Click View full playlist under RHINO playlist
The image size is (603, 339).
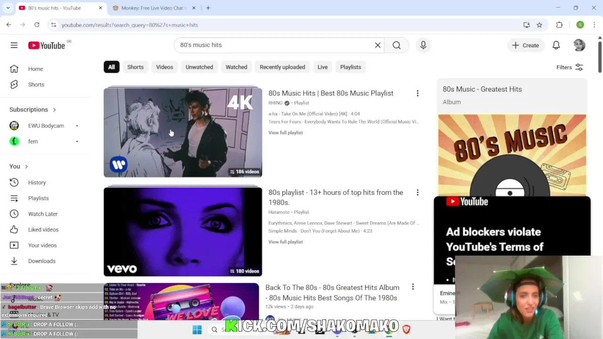tap(285, 133)
